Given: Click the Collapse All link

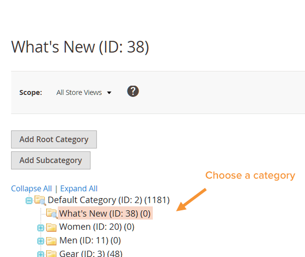Looking at the screenshot, I should [x=31, y=189].
